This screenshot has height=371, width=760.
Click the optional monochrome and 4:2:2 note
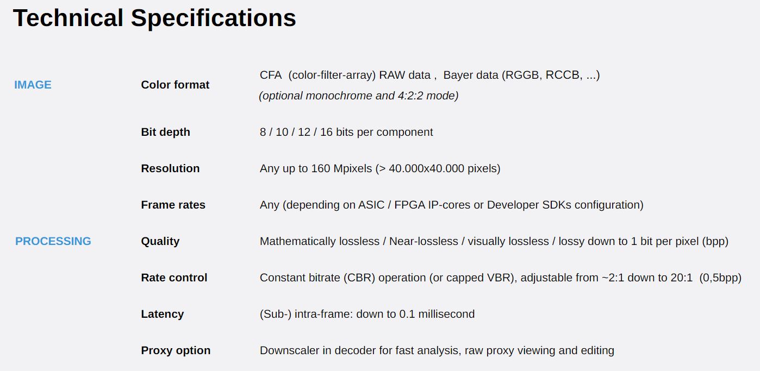[x=359, y=96]
